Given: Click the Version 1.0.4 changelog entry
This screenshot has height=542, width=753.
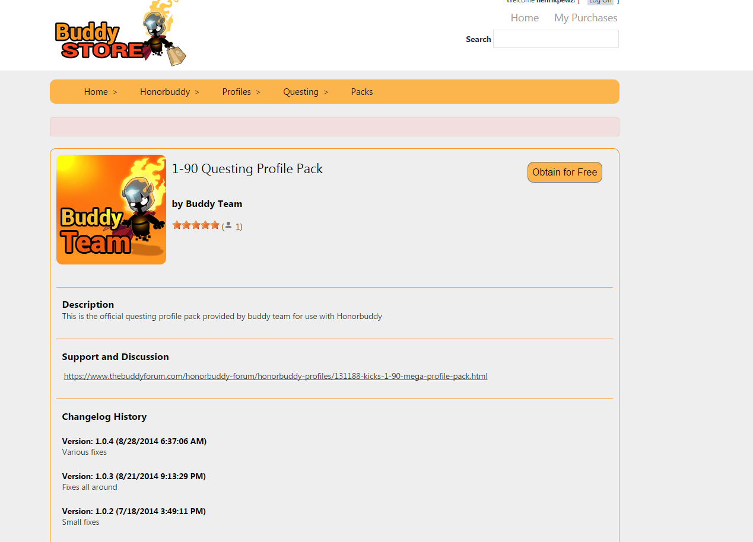Looking at the screenshot, I should point(134,441).
